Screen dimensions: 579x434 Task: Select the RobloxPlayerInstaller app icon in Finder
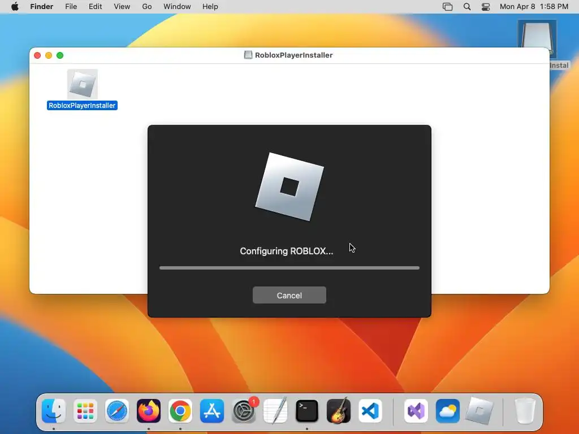tap(83, 84)
